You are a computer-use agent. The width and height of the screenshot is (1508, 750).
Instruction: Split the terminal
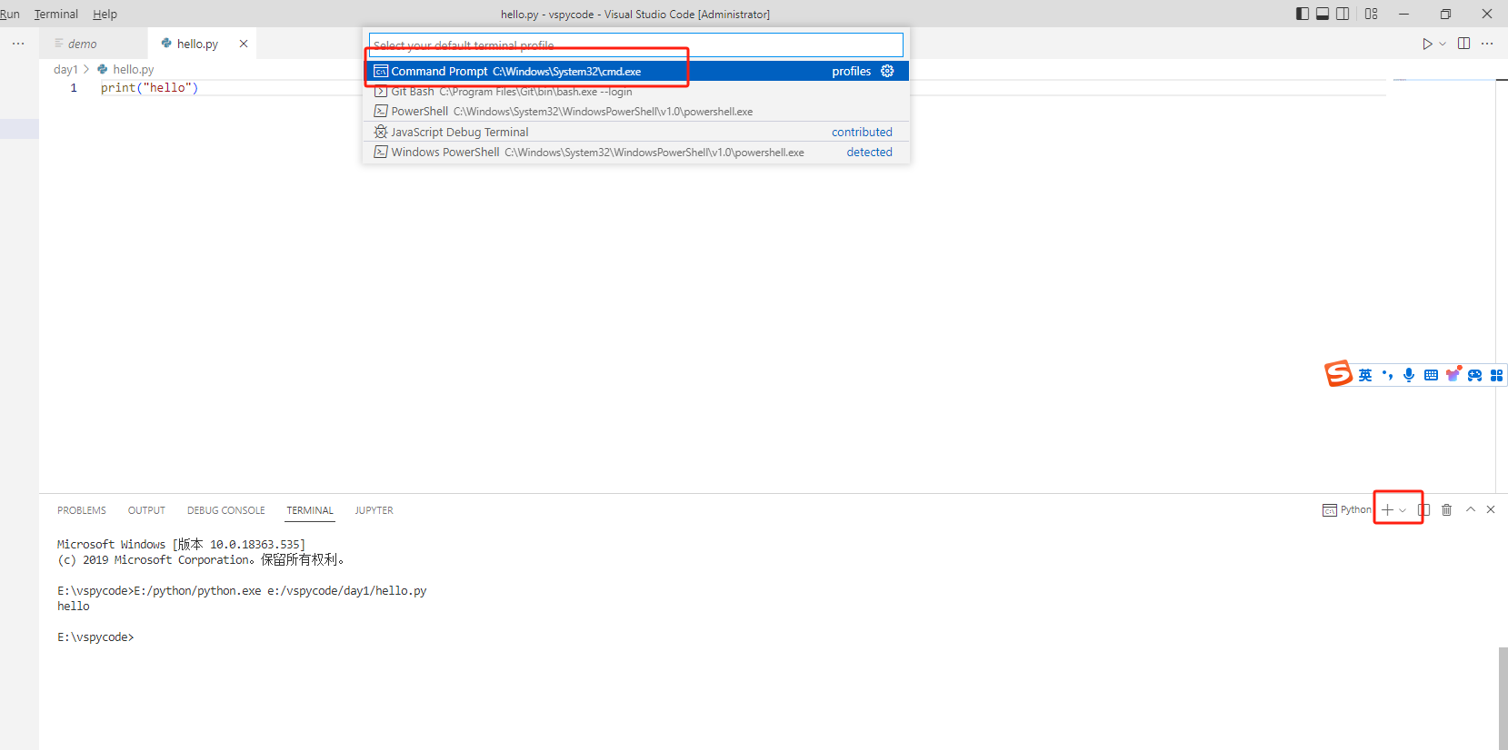1424,510
